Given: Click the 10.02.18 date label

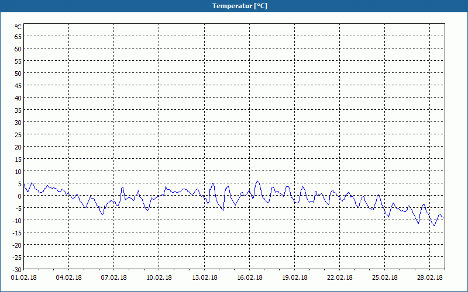Looking at the screenshot, I should [x=159, y=278].
